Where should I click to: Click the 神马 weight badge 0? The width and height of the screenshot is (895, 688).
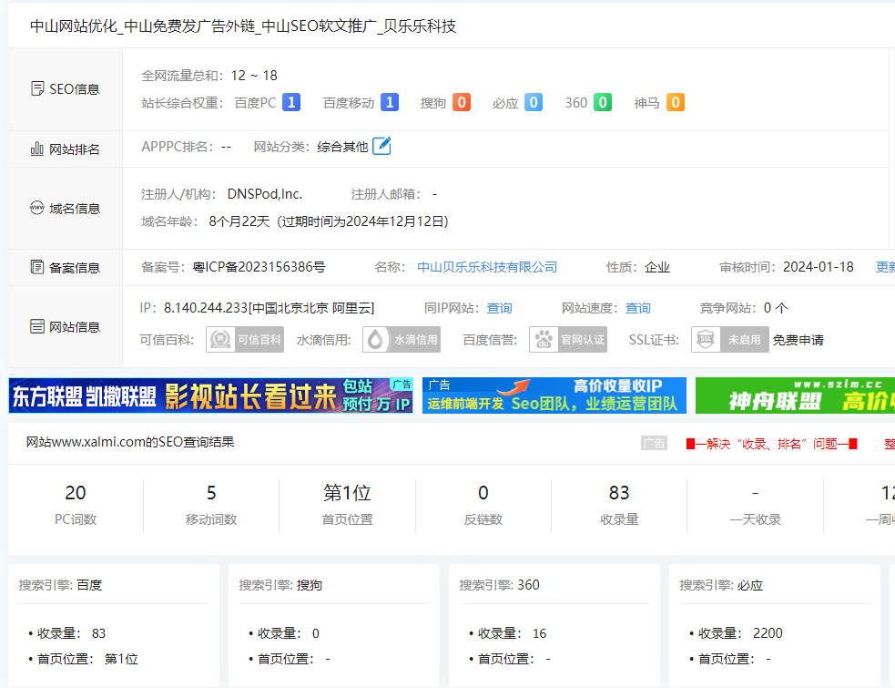(x=676, y=102)
